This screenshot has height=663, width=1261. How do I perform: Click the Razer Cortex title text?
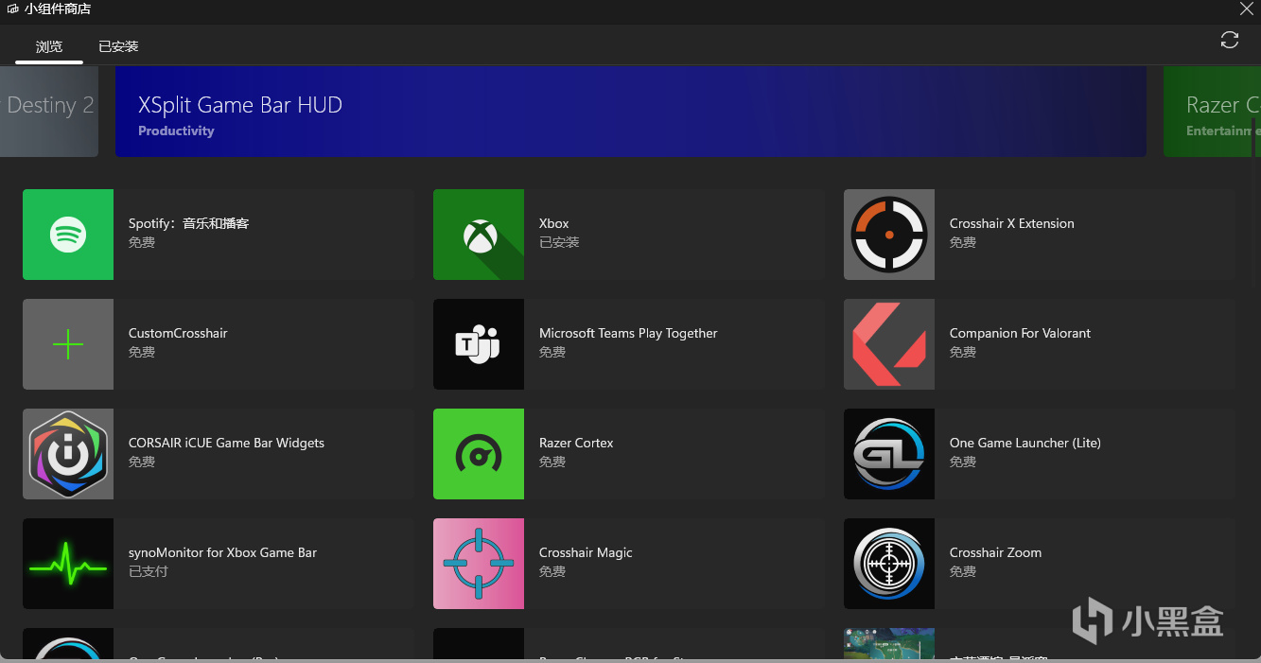(x=576, y=444)
